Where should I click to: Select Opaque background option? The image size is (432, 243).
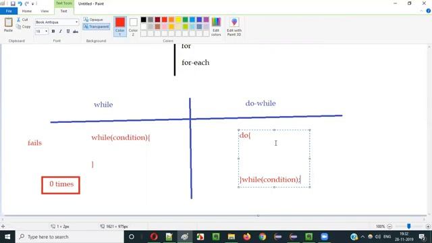point(93,20)
